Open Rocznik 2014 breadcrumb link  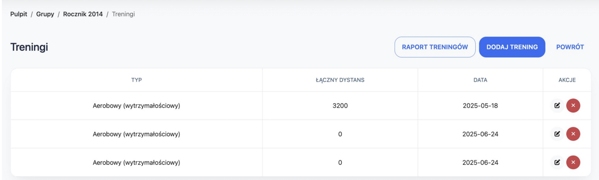pyautogui.click(x=83, y=14)
